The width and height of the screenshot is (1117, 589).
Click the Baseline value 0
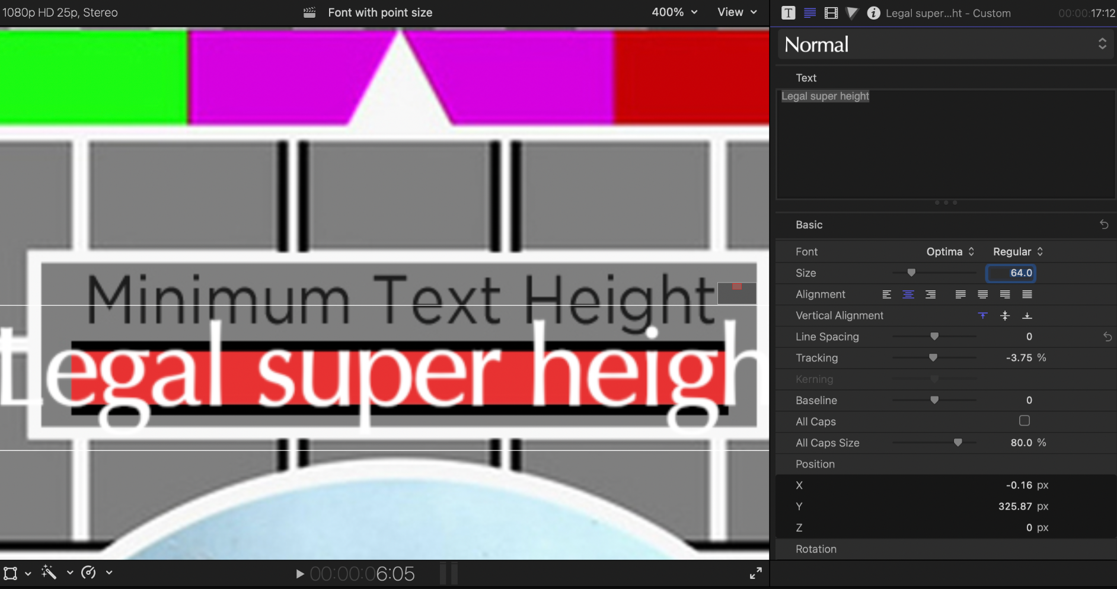tap(1029, 401)
